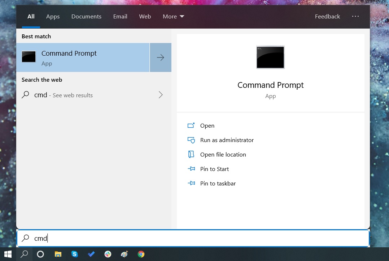
Task: Open Cortana from the taskbar
Action: [x=40, y=254]
